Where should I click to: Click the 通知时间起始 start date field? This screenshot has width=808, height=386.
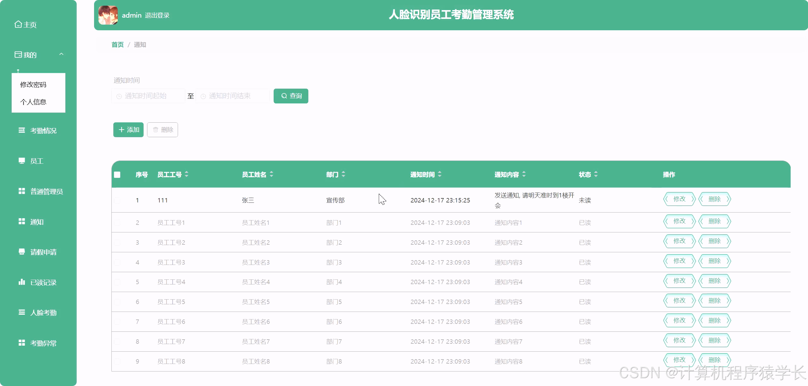(x=148, y=96)
